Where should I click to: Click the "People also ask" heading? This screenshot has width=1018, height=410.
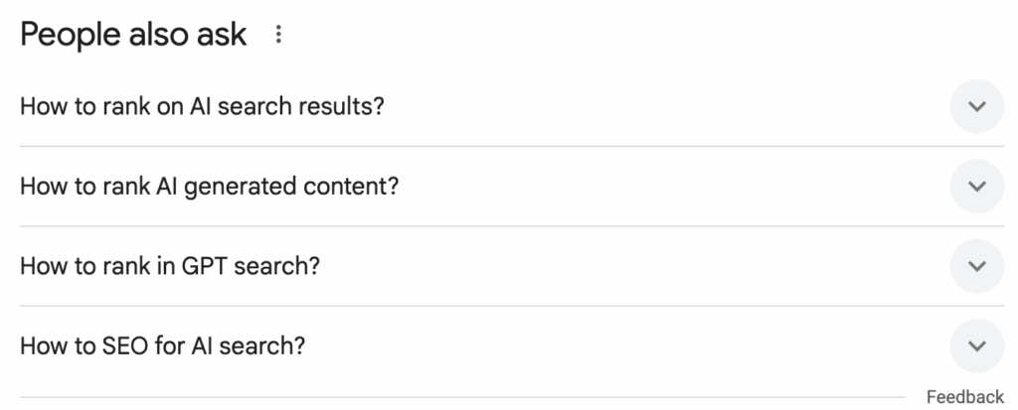tap(133, 36)
